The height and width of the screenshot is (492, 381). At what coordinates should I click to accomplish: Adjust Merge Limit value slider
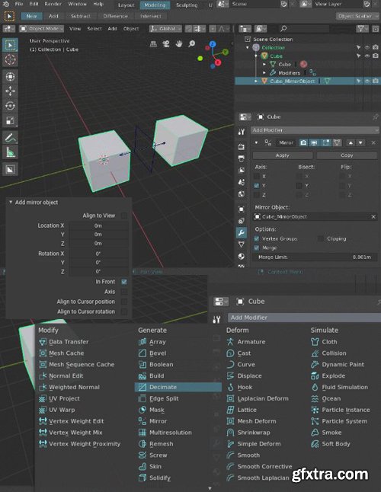[315, 257]
